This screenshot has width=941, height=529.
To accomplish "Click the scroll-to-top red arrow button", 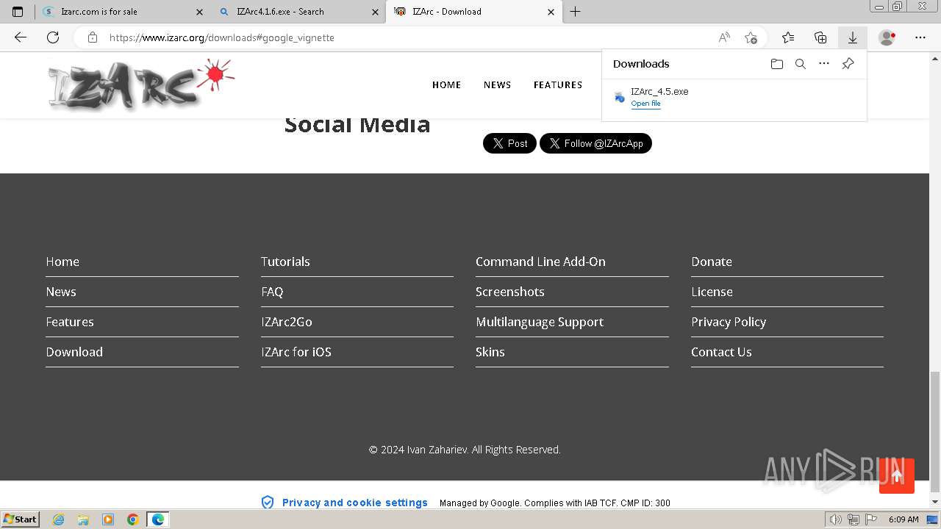I will point(897,476).
